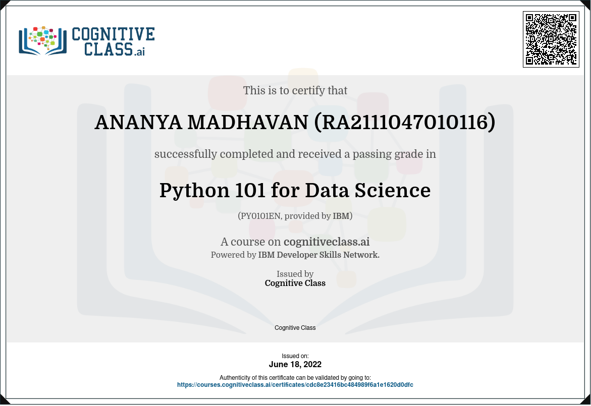The width and height of the screenshot is (591, 406).
Task: Click the recipient name ANANYA MADHAVAN
Action: (x=201, y=123)
